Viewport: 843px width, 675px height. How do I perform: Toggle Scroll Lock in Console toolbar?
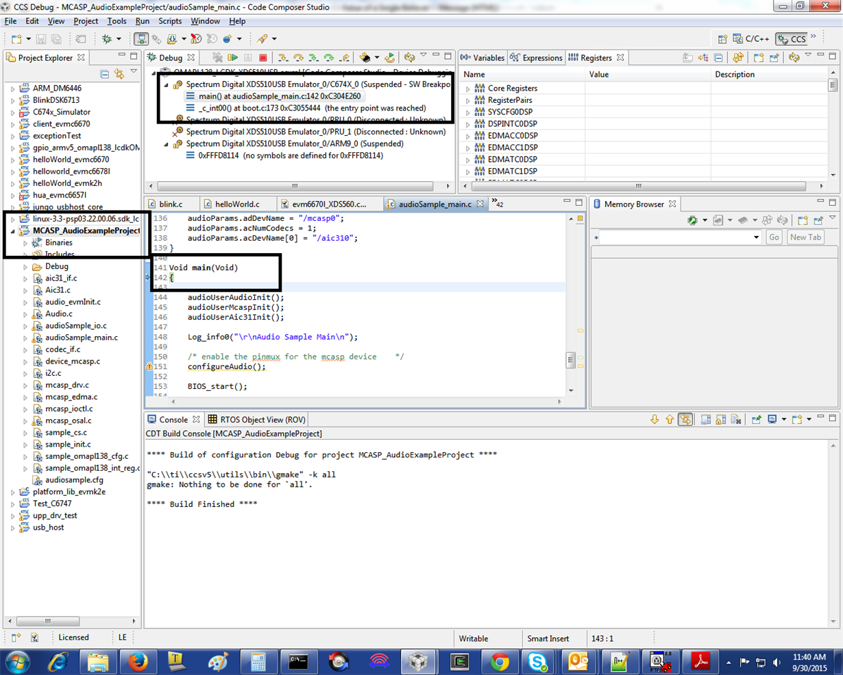(721, 420)
